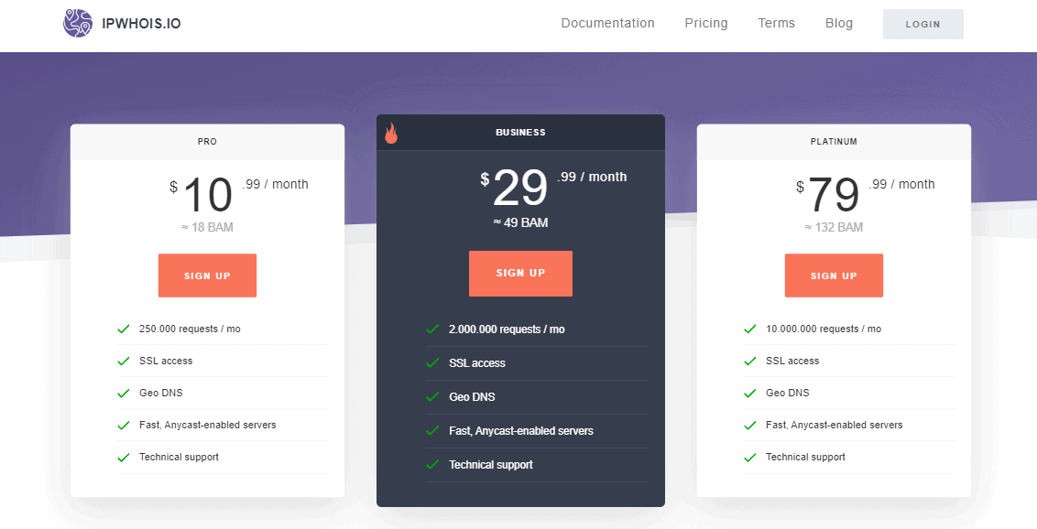The width and height of the screenshot is (1037, 529).
Task: Click the .99 / month text in Platinum plan
Action: [901, 184]
